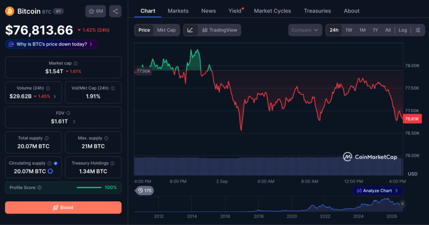Viewport: 429px width, 225px height.
Task: Click the FDV info icon
Action: pyautogui.click(x=68, y=113)
